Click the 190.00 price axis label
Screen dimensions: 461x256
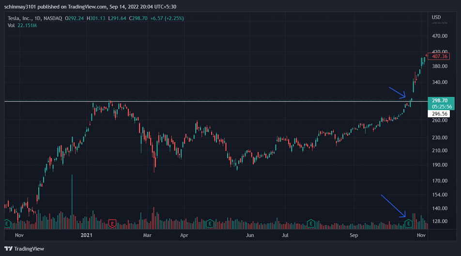click(440, 165)
